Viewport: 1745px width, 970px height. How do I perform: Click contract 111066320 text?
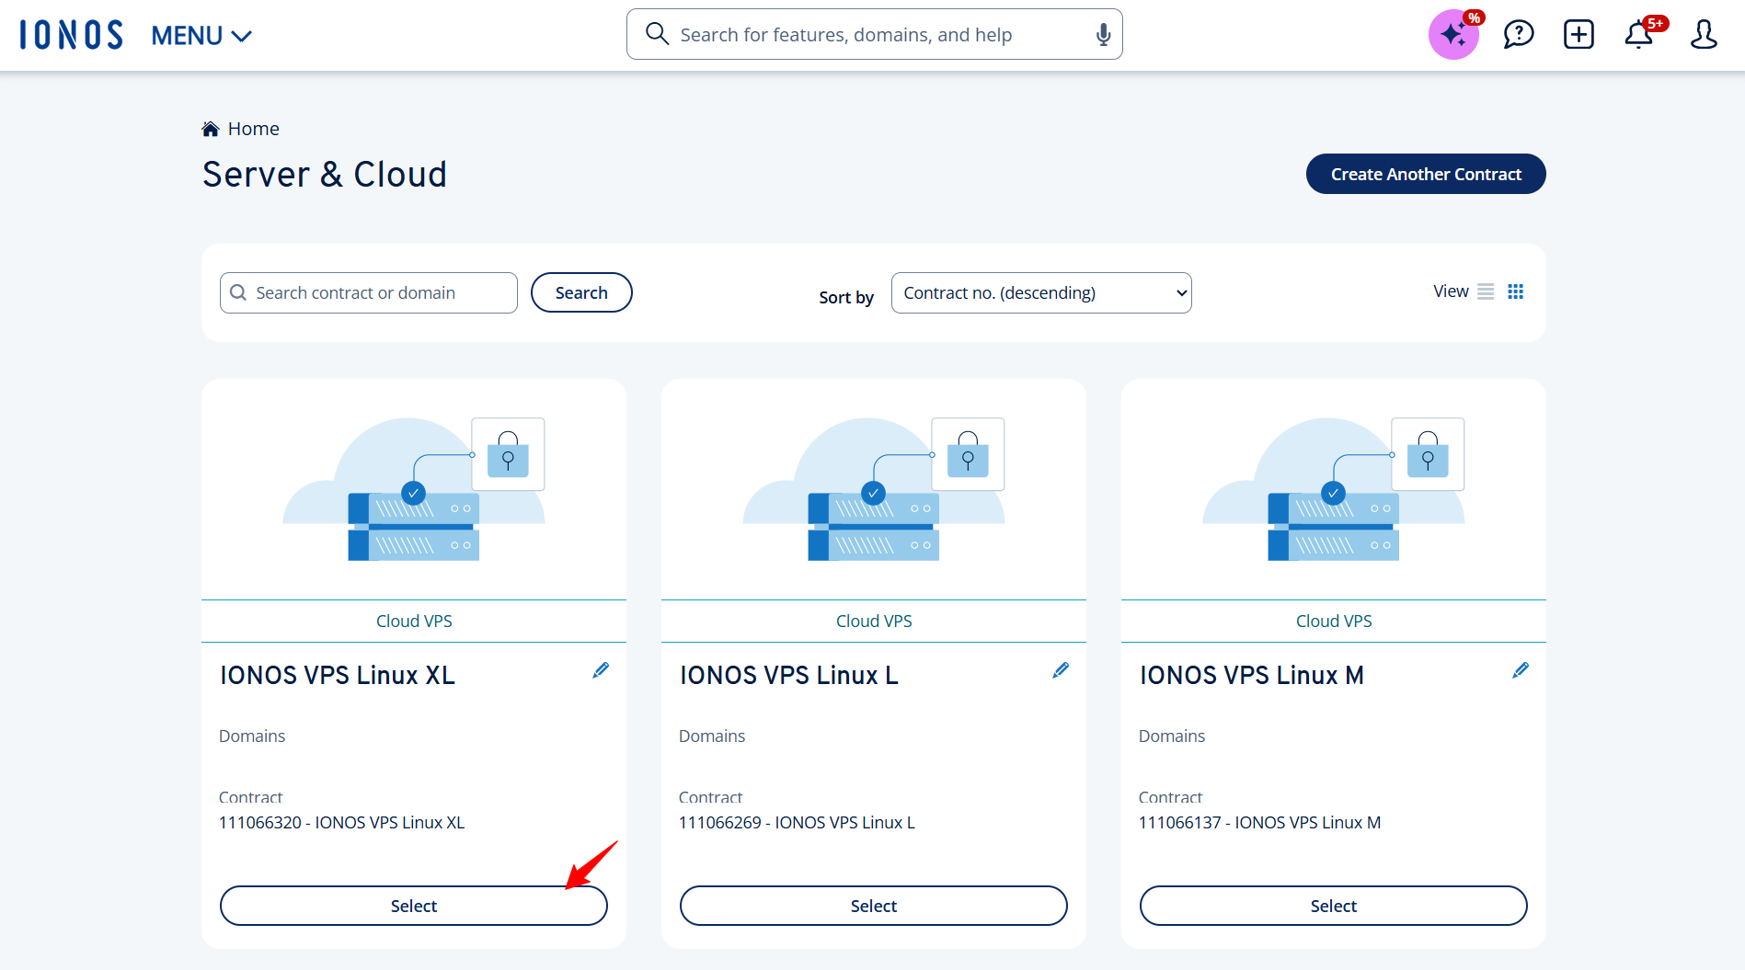coord(342,822)
